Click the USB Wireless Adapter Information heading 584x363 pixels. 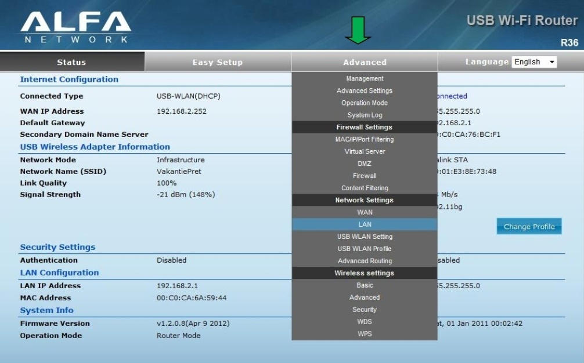pyautogui.click(x=95, y=147)
